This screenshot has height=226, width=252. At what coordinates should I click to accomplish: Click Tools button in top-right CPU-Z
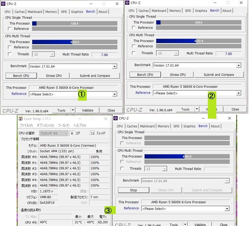pyautogui.click(x=185, y=109)
